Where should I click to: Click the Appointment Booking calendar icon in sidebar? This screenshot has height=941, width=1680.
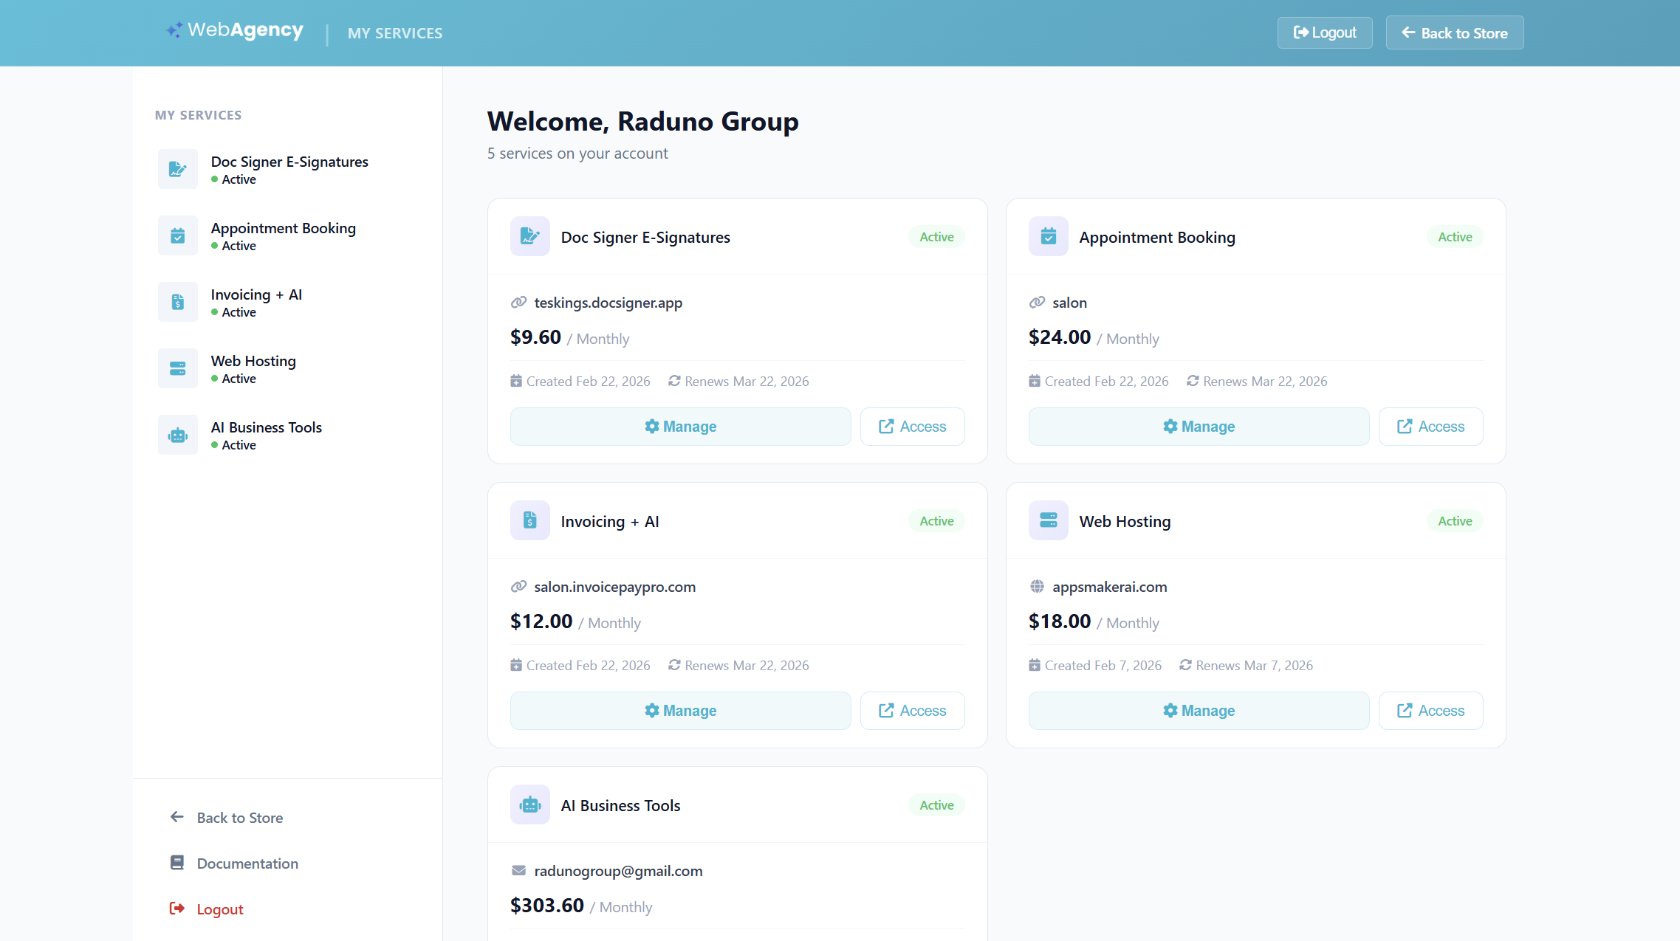177,235
